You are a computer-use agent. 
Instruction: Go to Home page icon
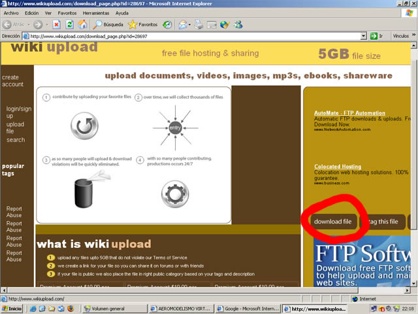[82, 24]
